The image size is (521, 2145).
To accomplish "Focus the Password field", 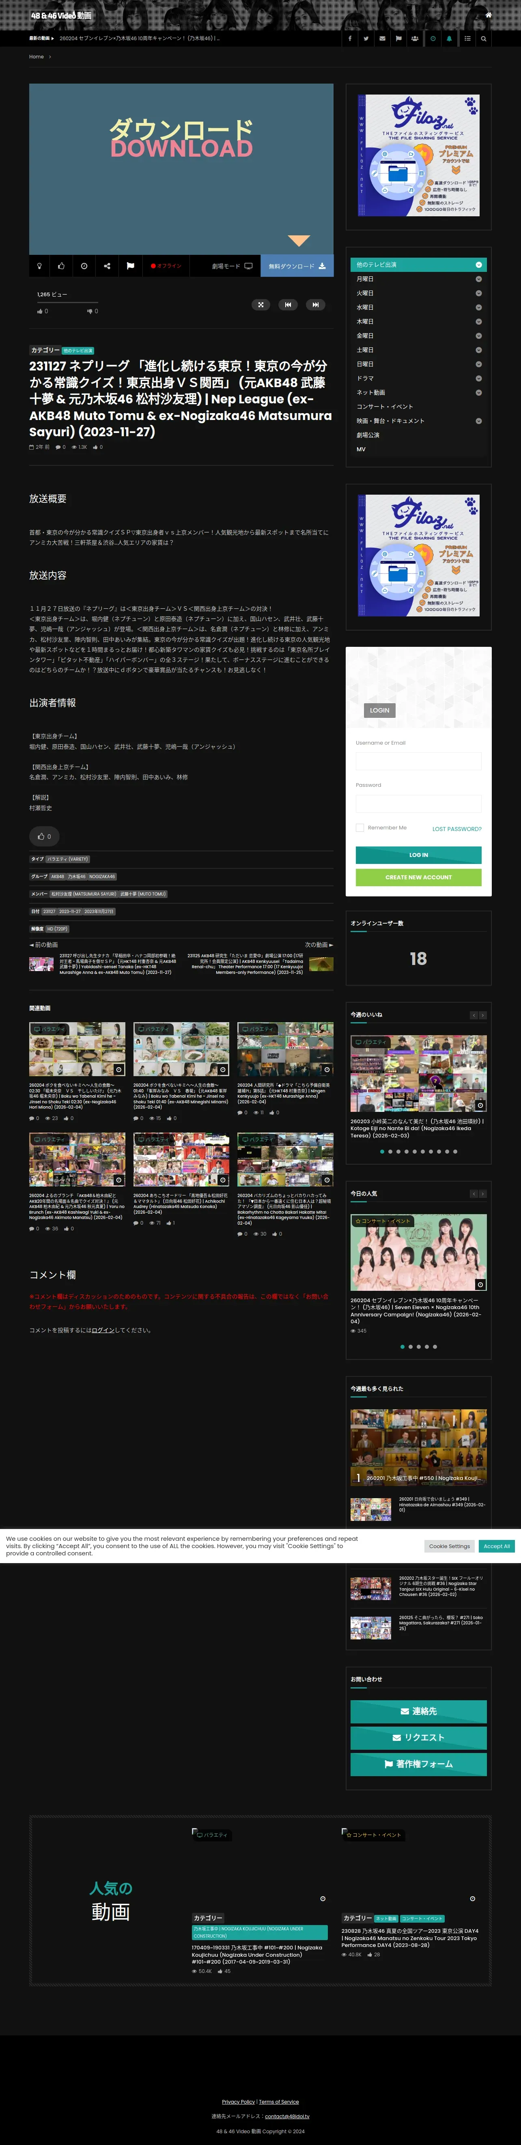I will pyautogui.click(x=419, y=803).
